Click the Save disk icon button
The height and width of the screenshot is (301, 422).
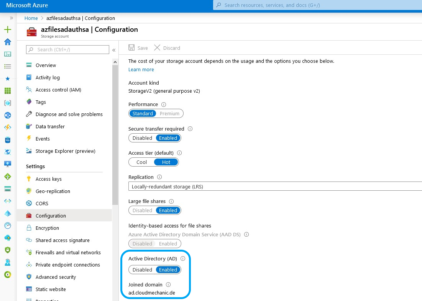pos(138,48)
